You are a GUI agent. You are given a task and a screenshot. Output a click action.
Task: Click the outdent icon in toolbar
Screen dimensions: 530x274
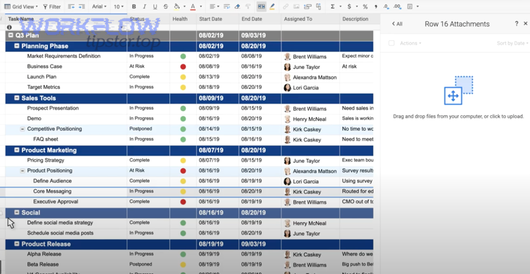71,6
